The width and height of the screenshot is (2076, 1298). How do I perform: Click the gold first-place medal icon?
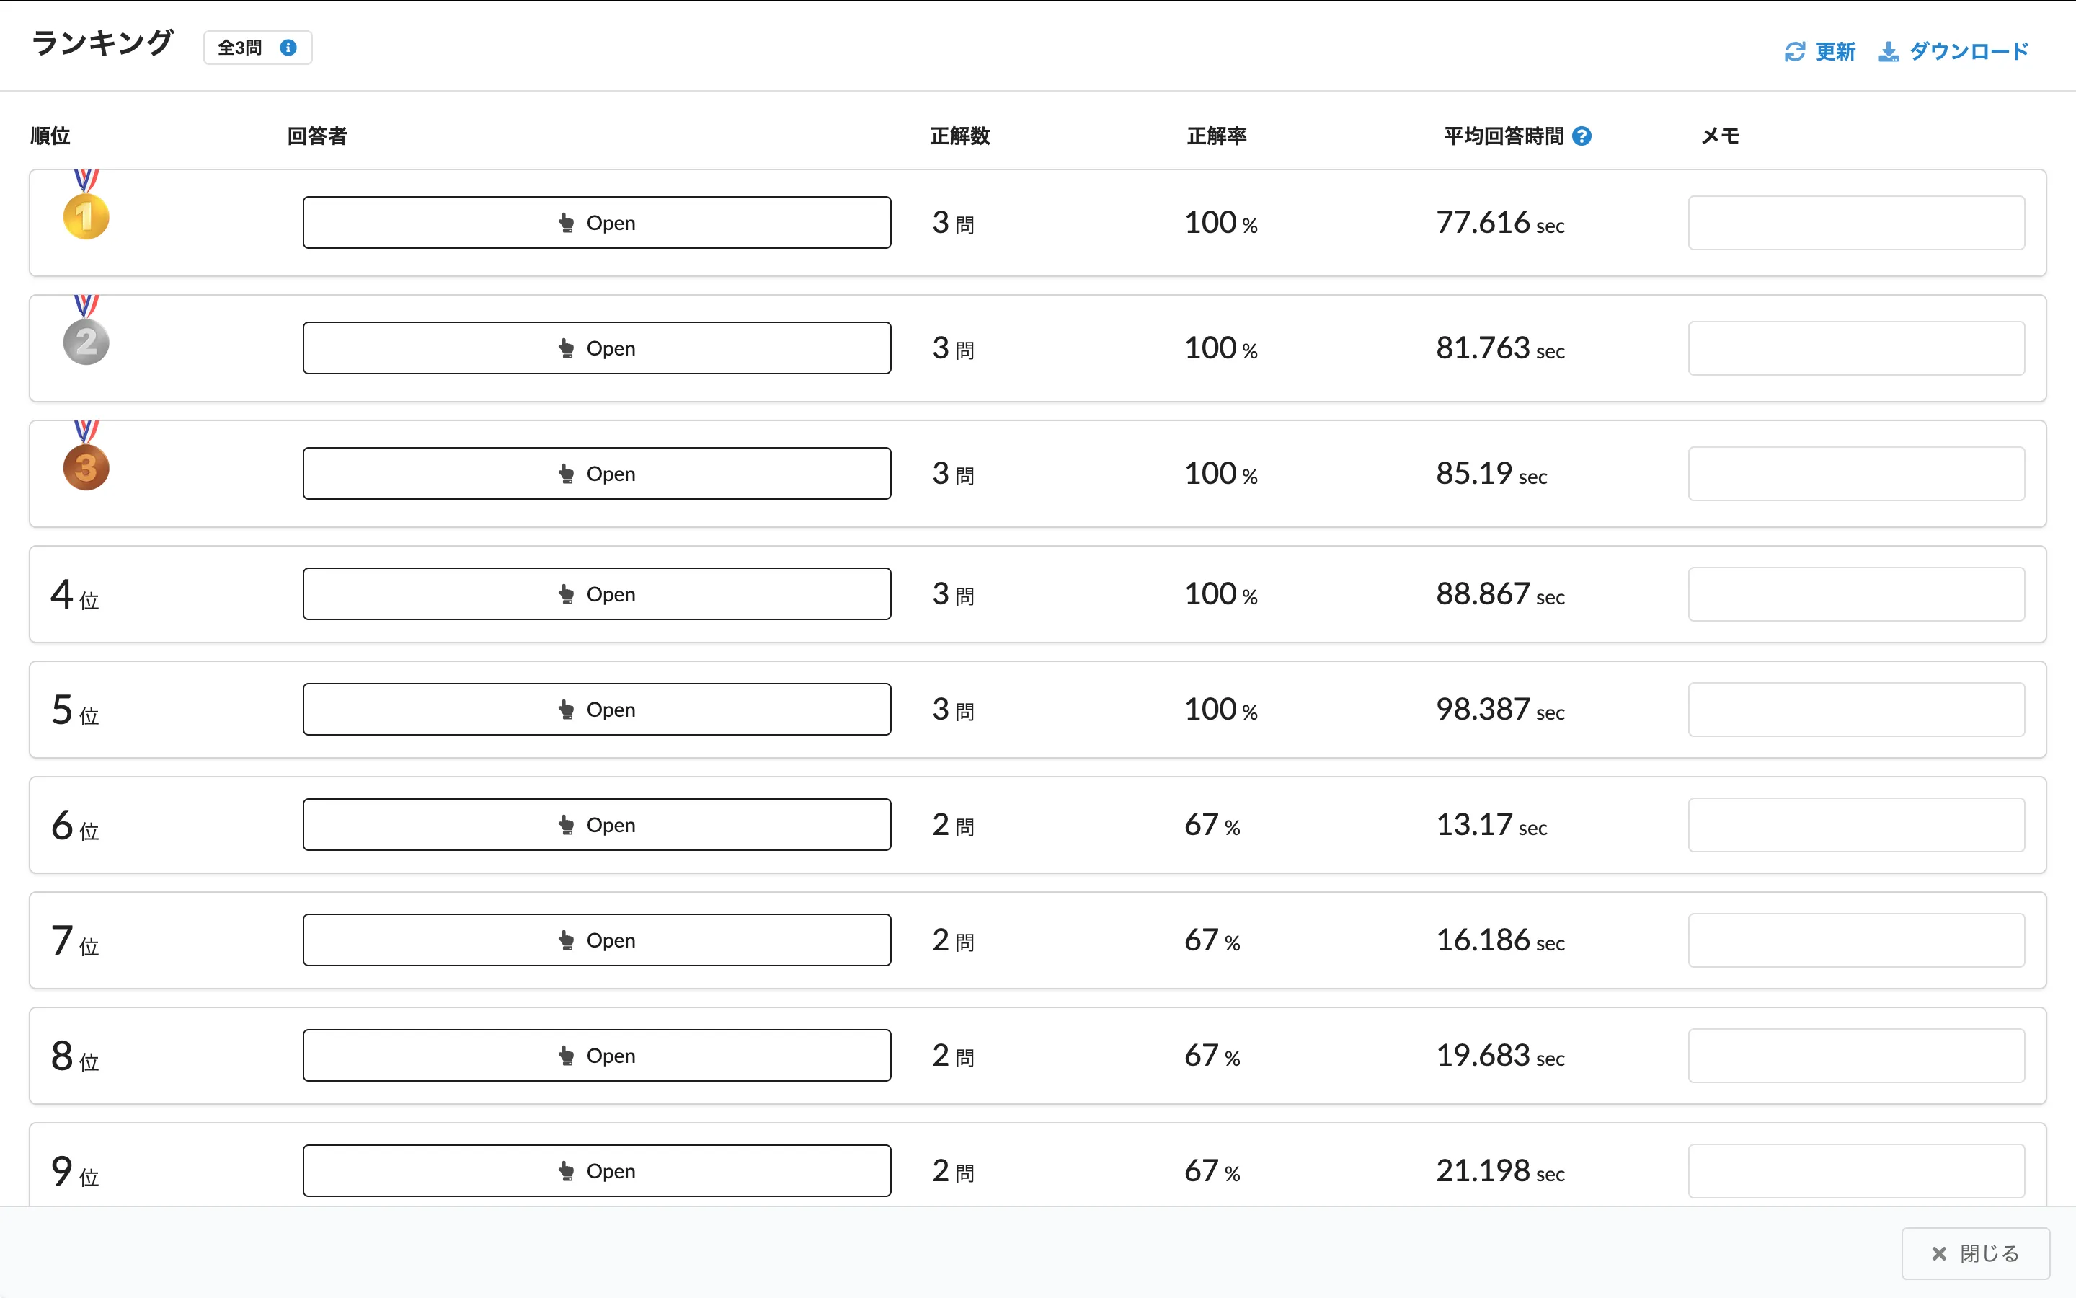point(86,213)
